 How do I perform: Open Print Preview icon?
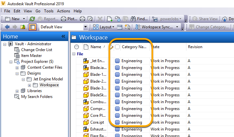coord(90,19)
